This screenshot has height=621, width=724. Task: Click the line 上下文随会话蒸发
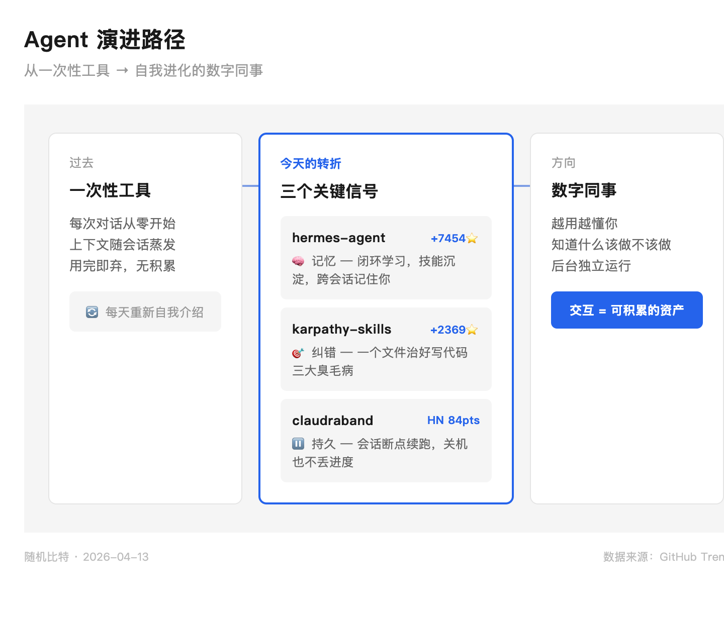(x=123, y=245)
